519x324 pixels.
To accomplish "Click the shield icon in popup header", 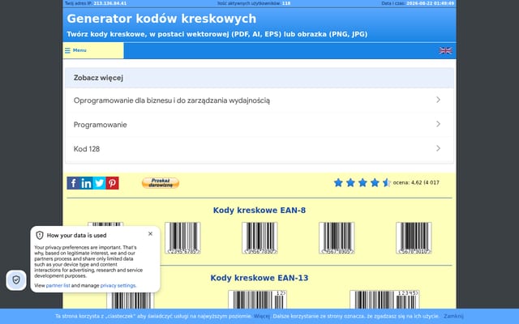I will pos(40,235).
